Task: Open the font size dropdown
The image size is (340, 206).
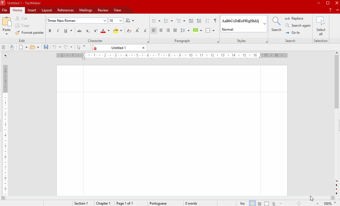Action: point(121,21)
